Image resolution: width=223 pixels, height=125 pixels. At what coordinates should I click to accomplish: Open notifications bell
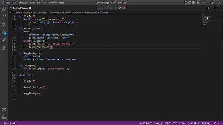coord(219,123)
